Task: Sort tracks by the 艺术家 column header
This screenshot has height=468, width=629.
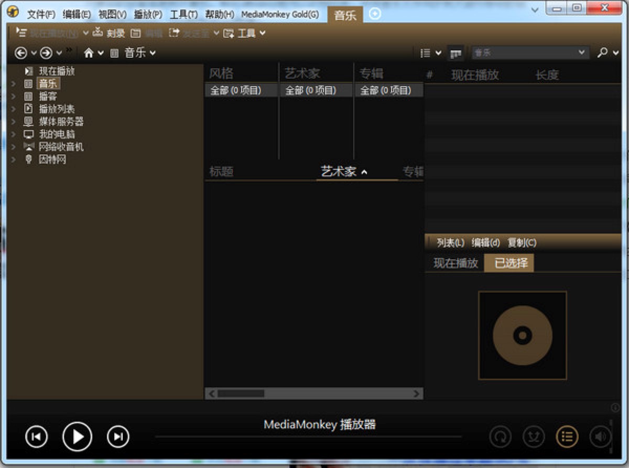Action: [x=339, y=172]
